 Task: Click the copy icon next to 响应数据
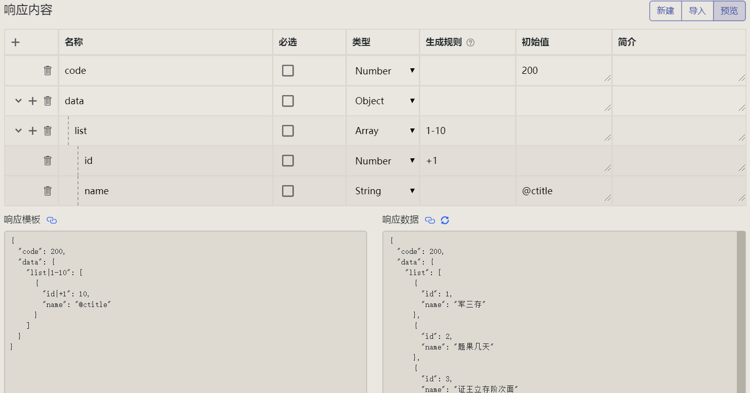pos(430,220)
